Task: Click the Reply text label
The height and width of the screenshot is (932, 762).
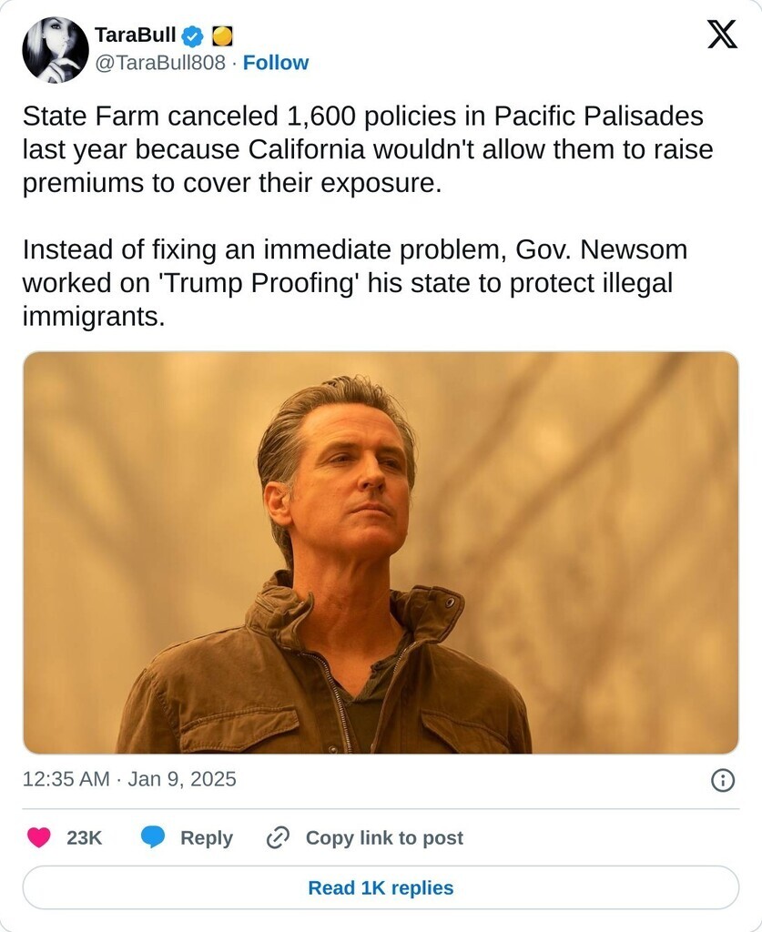Action: [207, 837]
